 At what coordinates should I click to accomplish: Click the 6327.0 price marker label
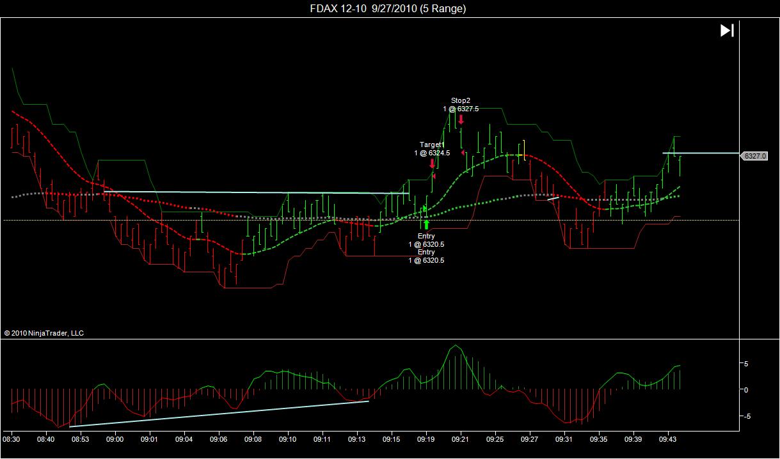[756, 156]
